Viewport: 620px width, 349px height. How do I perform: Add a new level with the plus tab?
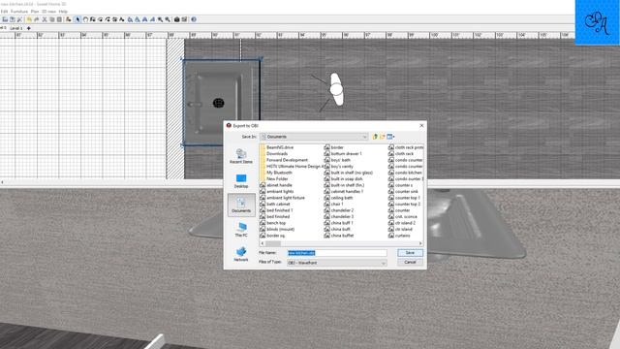[28, 28]
